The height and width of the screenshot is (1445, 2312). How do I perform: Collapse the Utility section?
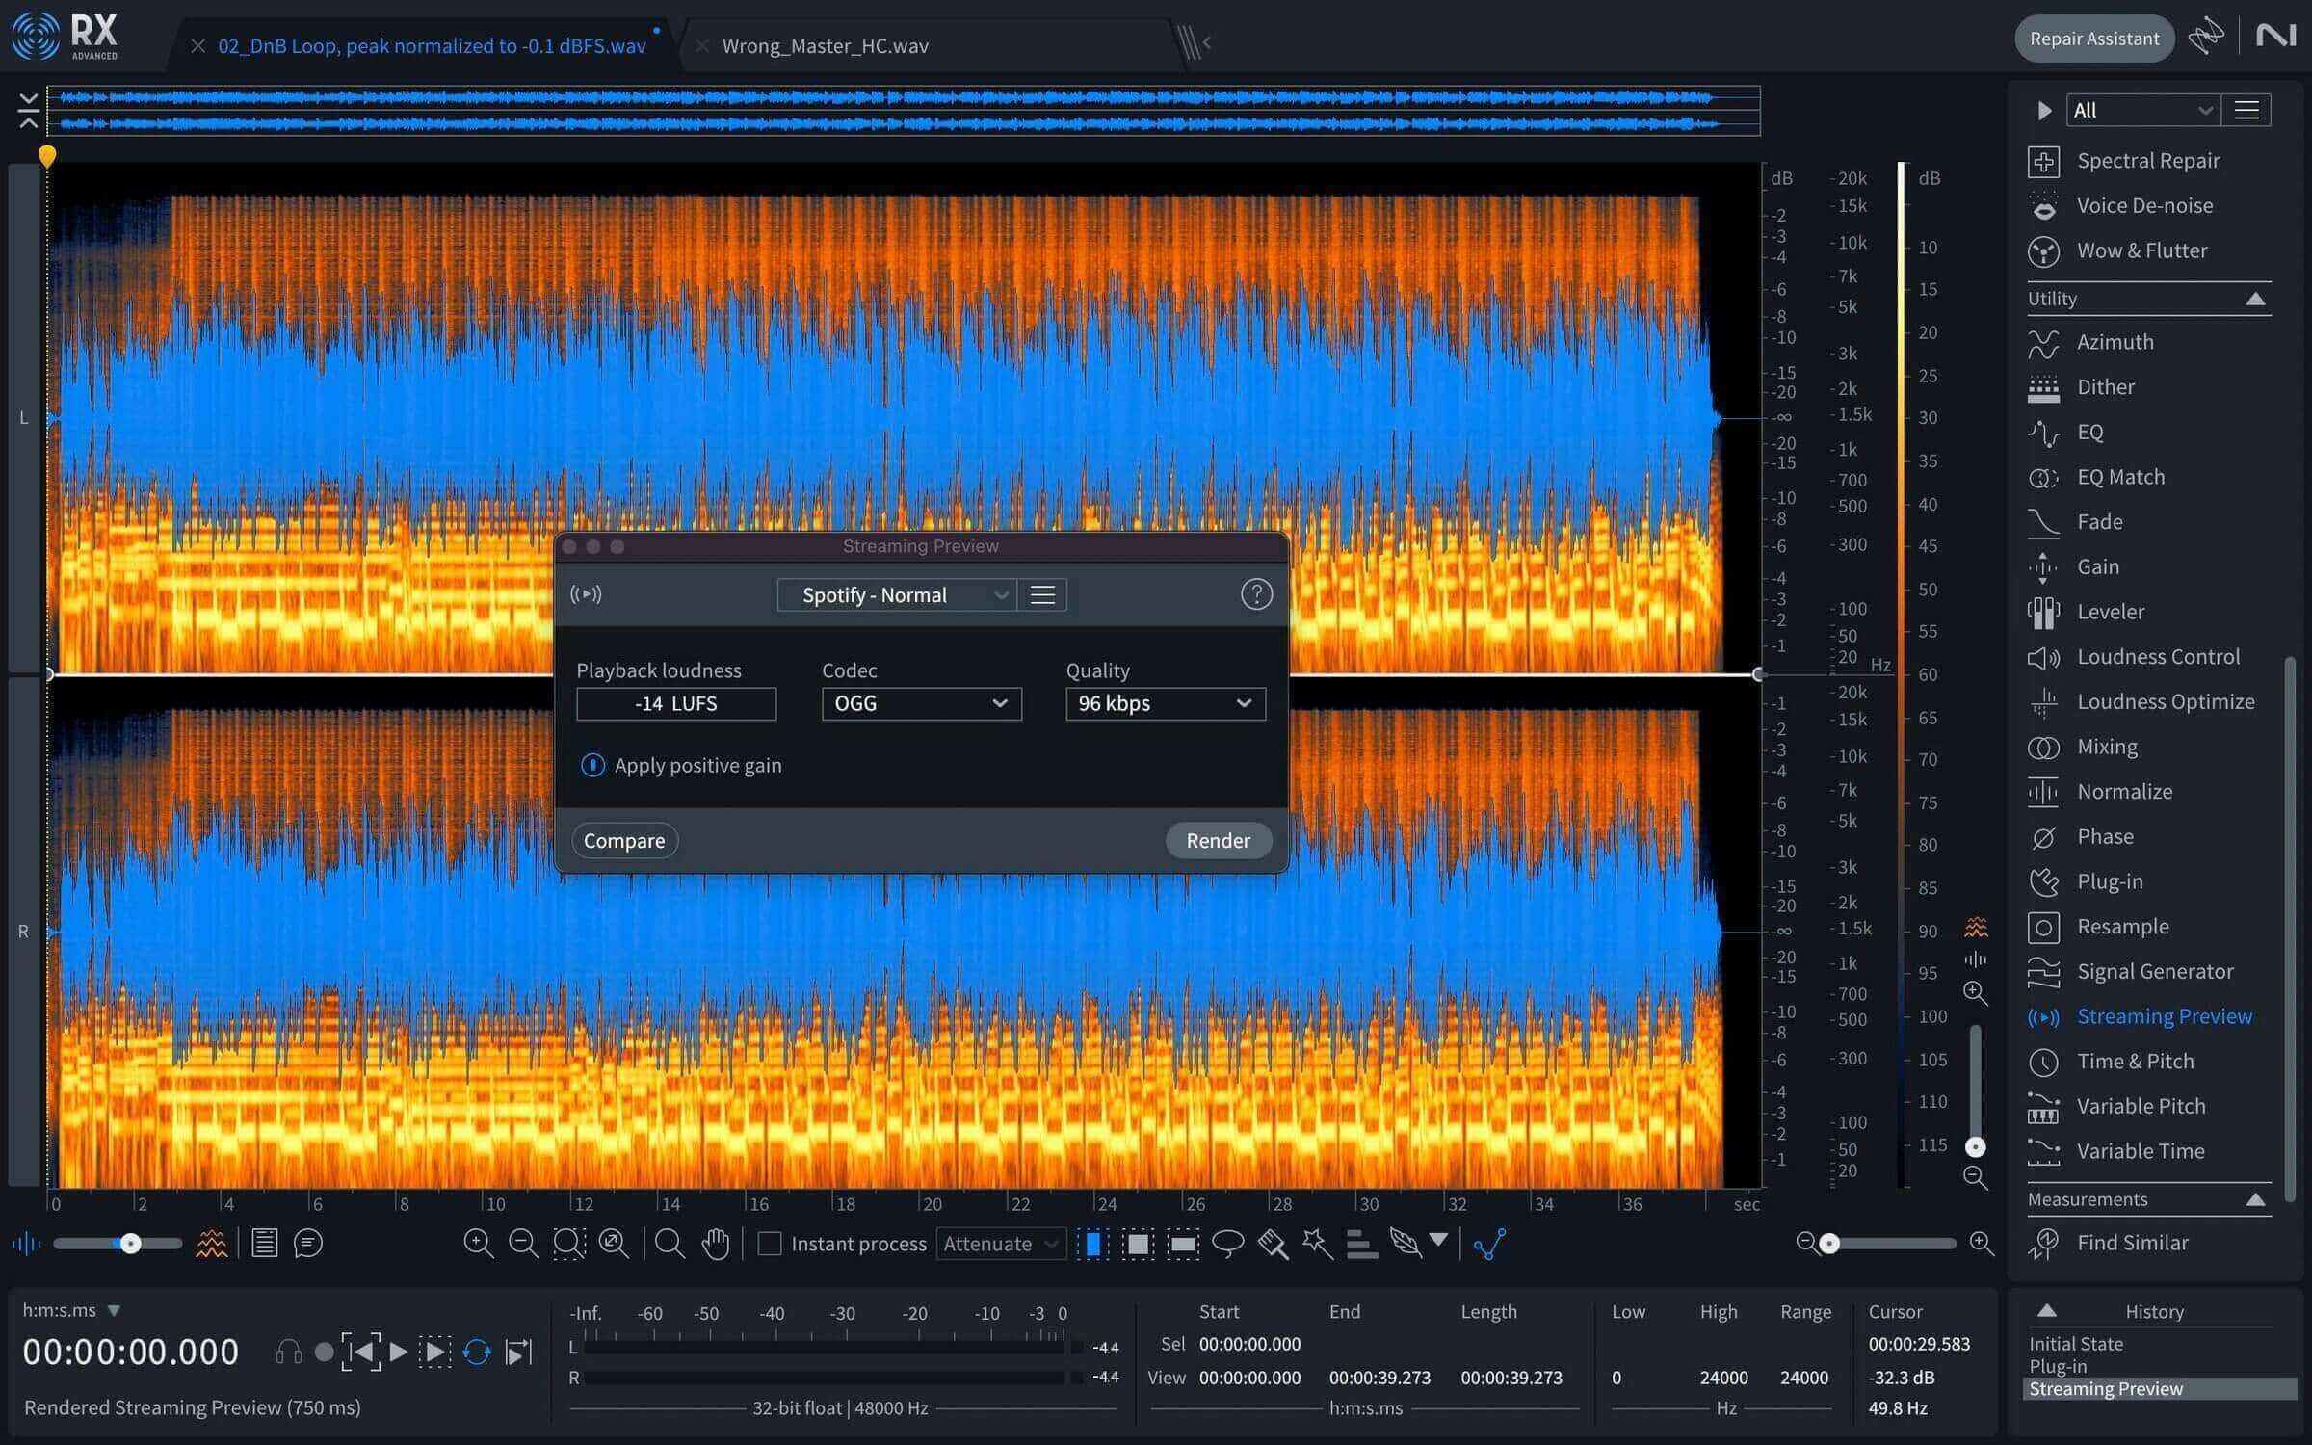(2255, 300)
